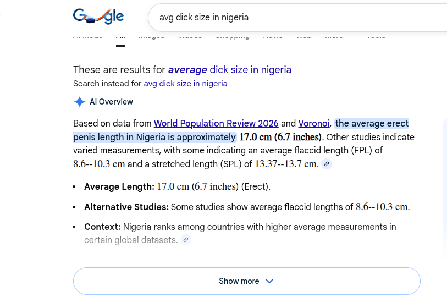The image size is (447, 308).
Task: Open the Voronoi source link
Action: [314, 123]
